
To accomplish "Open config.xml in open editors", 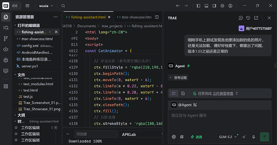I will point(37,46).
